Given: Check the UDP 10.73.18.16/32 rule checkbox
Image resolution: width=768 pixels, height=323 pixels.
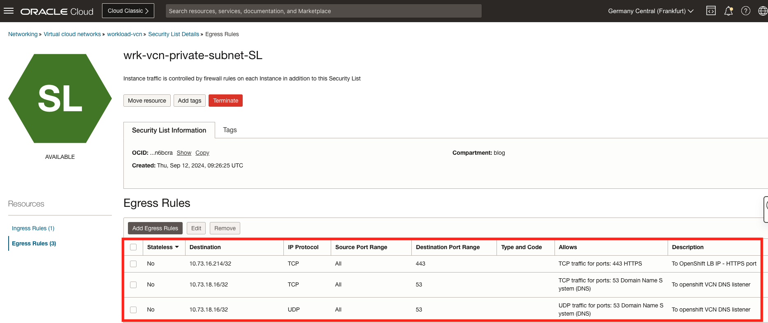Looking at the screenshot, I should 133,310.
